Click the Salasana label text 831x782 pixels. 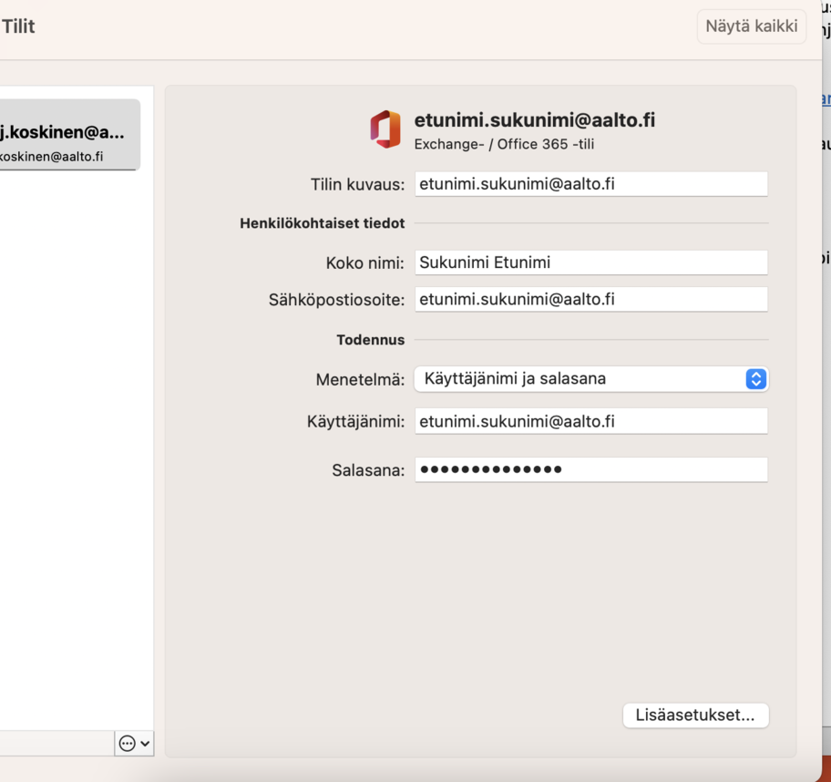tap(367, 471)
